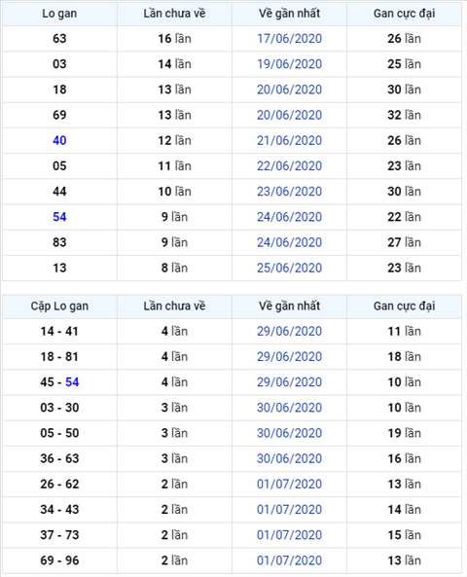Open the 22/06/2020 date link
Image resolution: width=467 pixels, height=577 pixels.
point(289,166)
